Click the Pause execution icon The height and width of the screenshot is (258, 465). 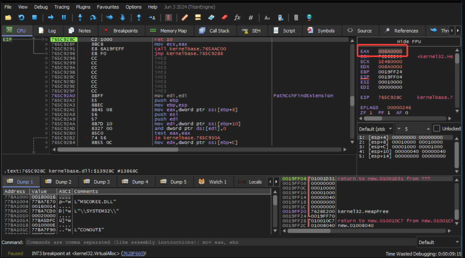pyautogui.click(x=64, y=17)
